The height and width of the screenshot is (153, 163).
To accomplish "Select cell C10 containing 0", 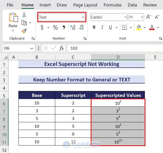I will (x=73, y=134).
